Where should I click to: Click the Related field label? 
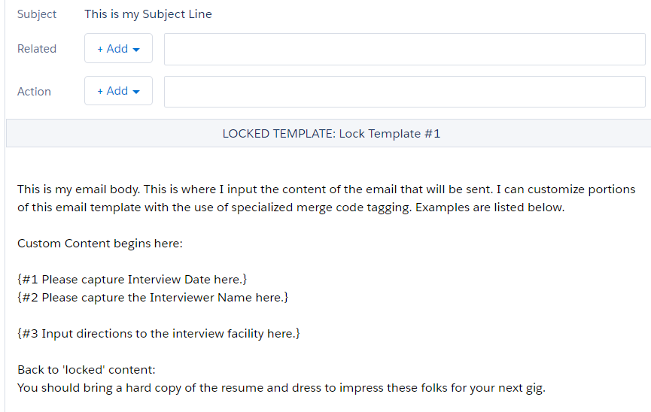tap(37, 49)
